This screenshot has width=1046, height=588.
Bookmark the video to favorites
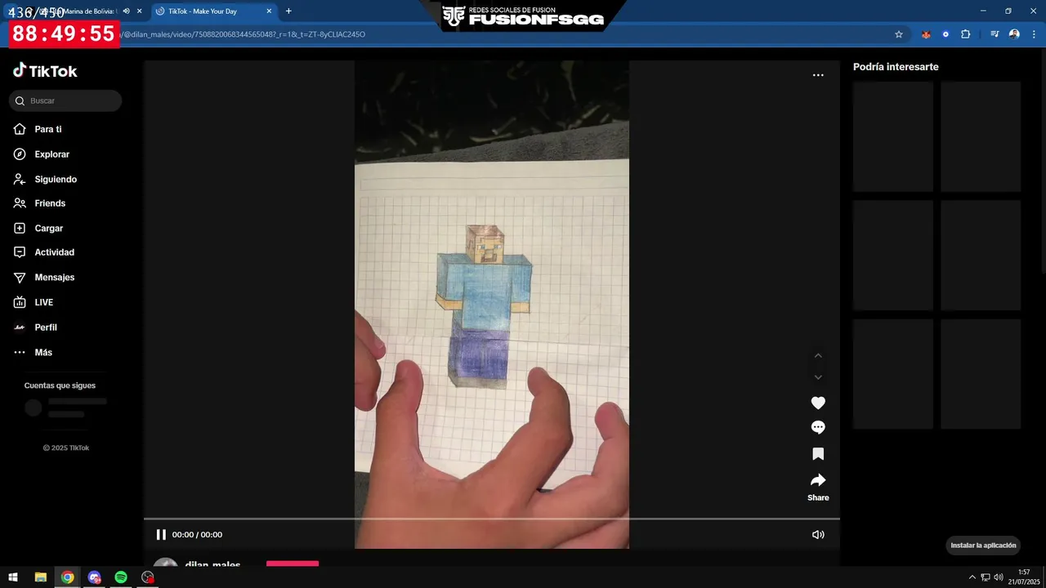(818, 454)
